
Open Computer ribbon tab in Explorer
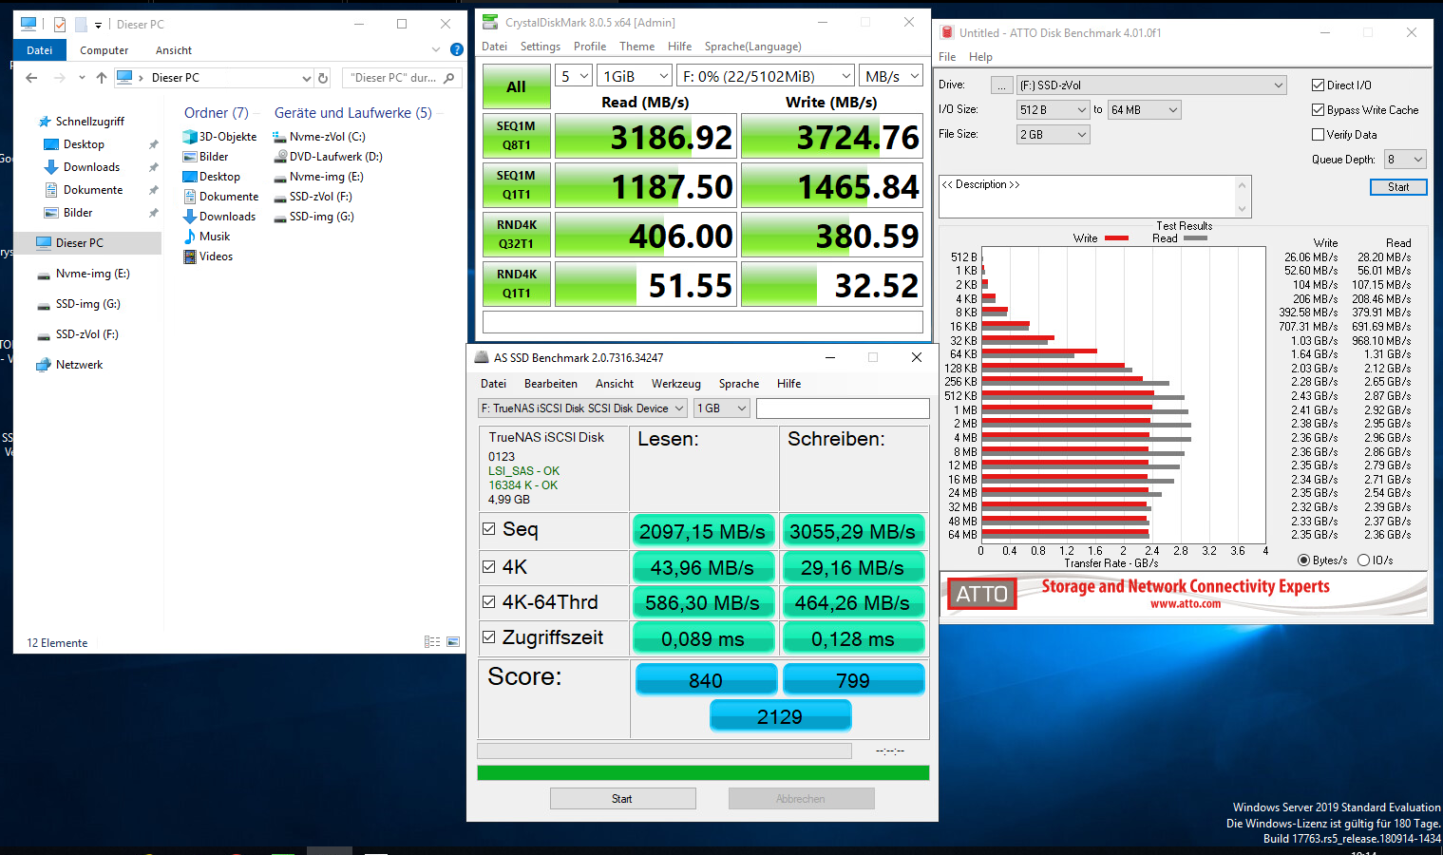pyautogui.click(x=104, y=50)
